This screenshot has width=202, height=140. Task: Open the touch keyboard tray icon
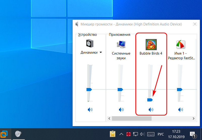coord(151,134)
